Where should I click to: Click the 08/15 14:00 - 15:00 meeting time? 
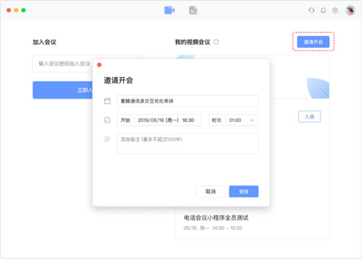(213, 228)
